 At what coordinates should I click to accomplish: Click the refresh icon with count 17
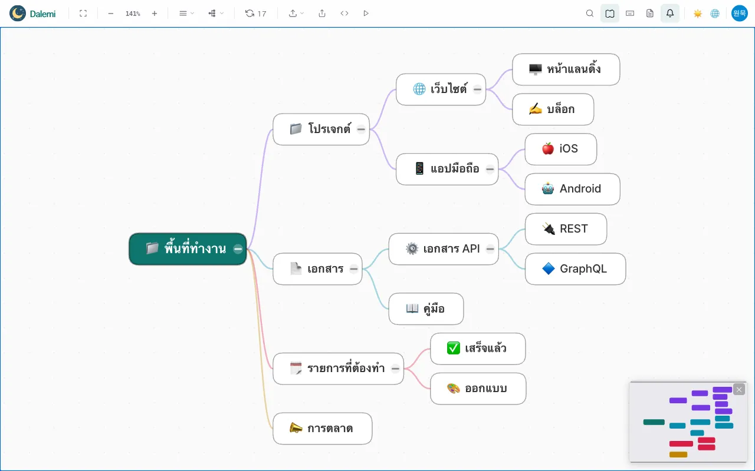coord(256,13)
